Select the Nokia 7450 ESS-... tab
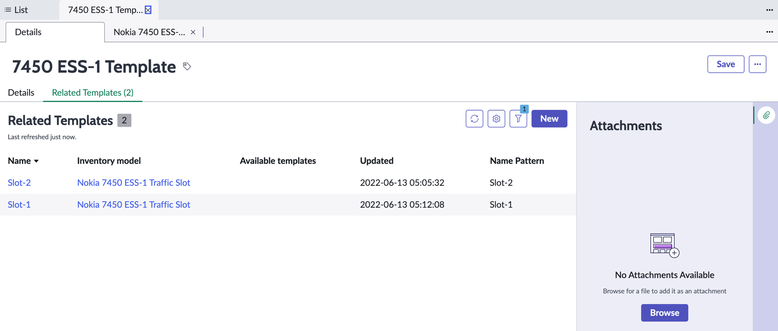778x331 pixels. (149, 32)
